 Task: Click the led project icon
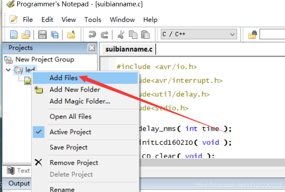[19, 70]
